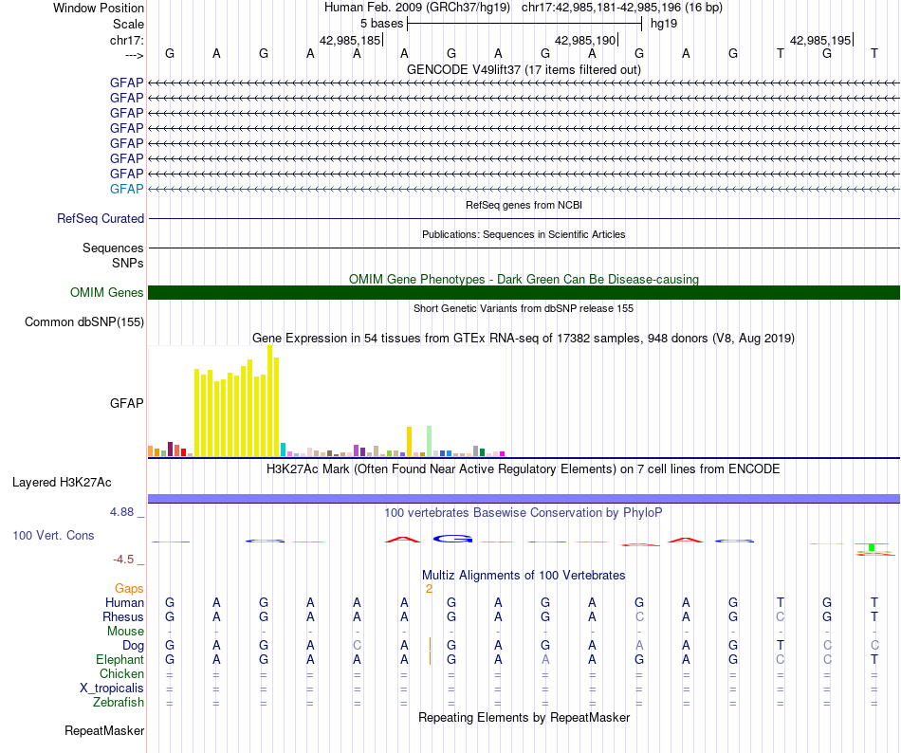Click the 100 Vert. Cons label
Viewport: 901px width, 753px height.
click(x=53, y=535)
